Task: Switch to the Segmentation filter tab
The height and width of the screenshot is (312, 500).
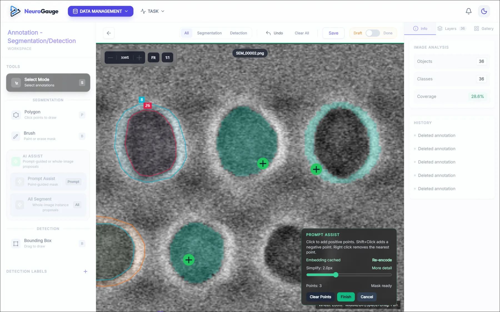Action: coord(209,33)
